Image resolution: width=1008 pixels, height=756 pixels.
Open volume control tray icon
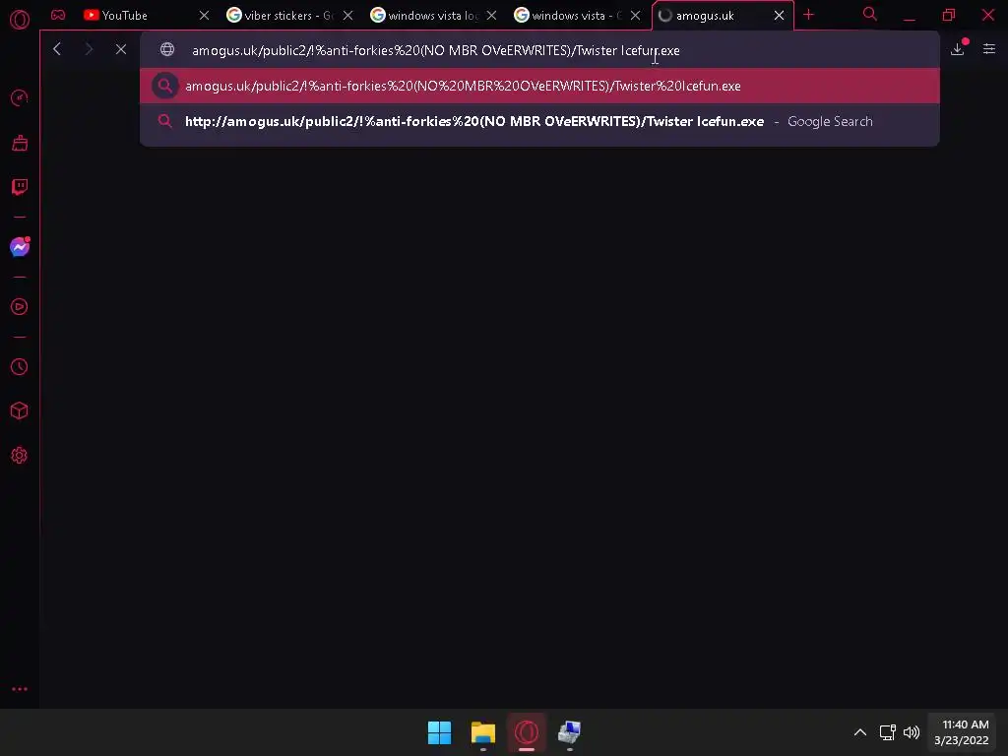coord(912,732)
